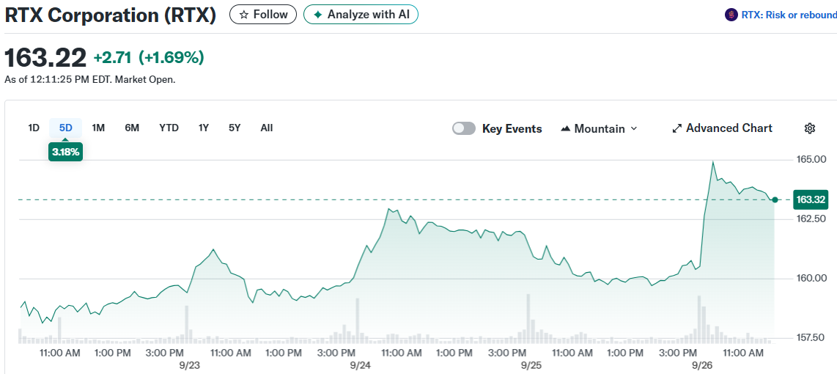
Task: Click the 9/25 date label
Action: coord(531,366)
